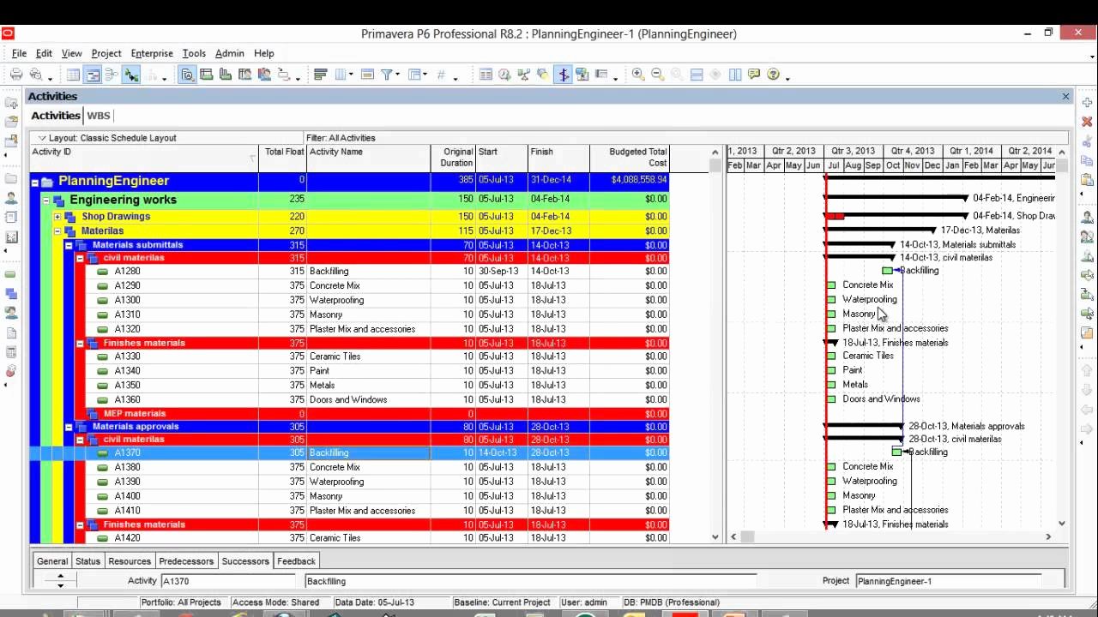Collapse the PlanningEngineer project group
Image resolution: width=1098 pixels, height=617 pixels.
[x=34, y=182]
